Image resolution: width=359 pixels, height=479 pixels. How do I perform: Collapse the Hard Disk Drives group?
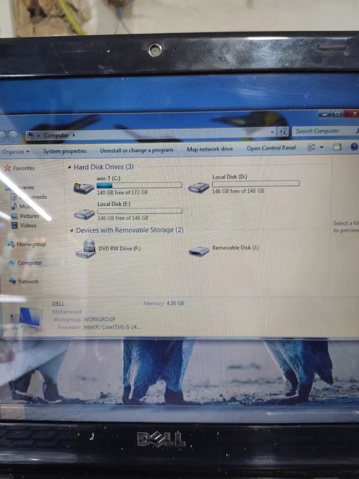[x=70, y=167]
